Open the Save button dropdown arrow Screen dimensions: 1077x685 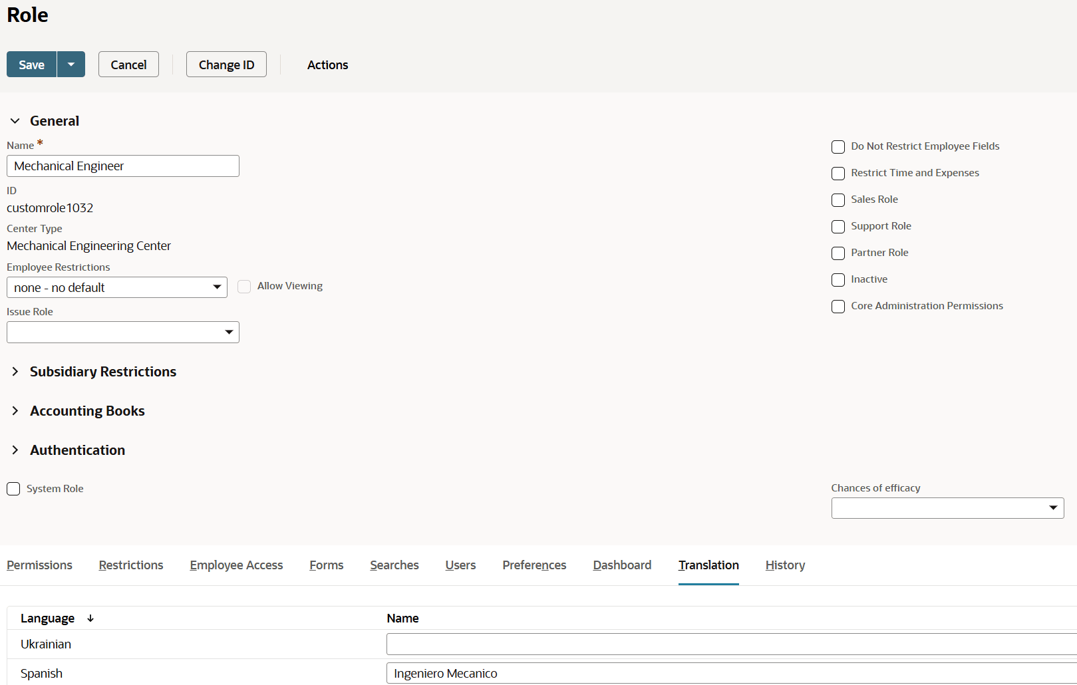(x=71, y=65)
